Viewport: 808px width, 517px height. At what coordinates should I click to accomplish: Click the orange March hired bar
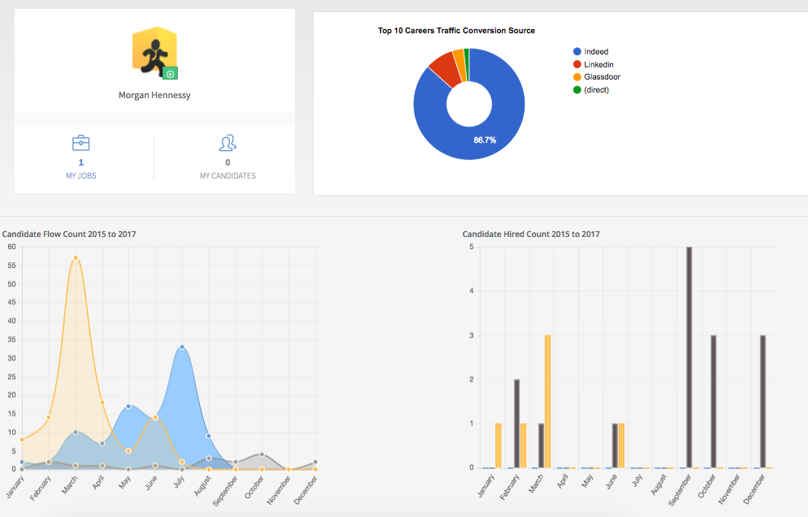[547, 402]
